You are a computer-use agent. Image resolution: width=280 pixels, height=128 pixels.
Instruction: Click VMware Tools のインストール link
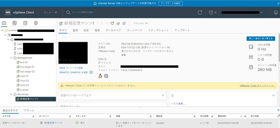pyautogui.click(x=257, y=86)
